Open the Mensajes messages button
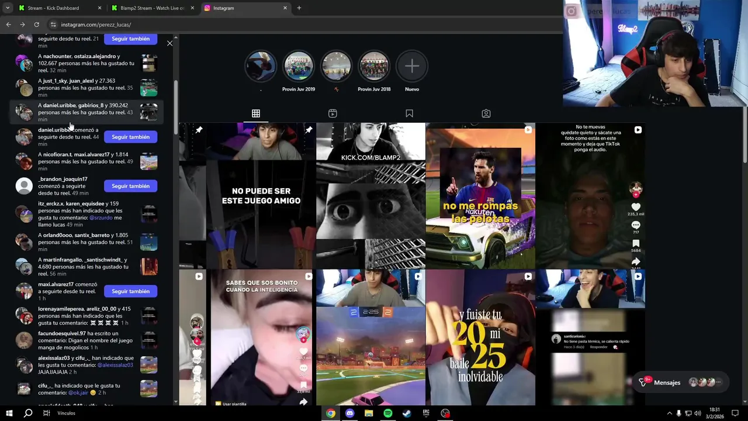The width and height of the screenshot is (748, 421). [682, 382]
